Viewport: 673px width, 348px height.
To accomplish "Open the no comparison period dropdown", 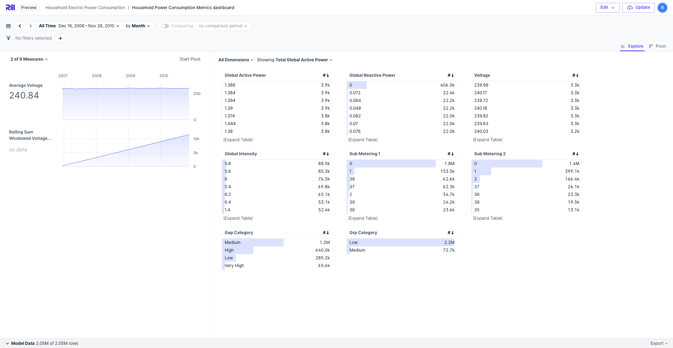I will (x=223, y=26).
